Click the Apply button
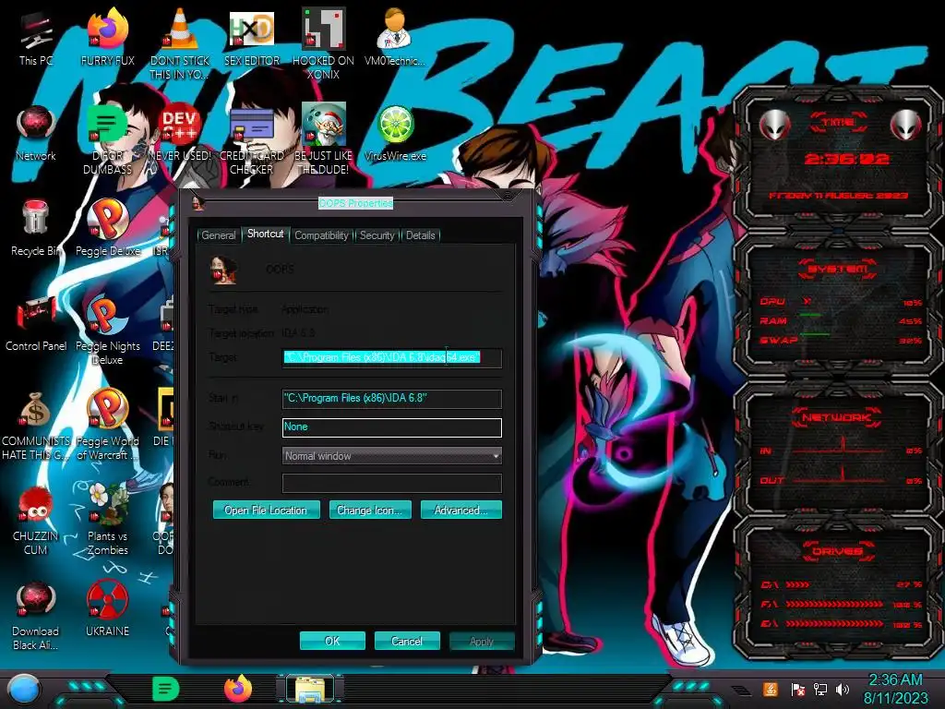The width and height of the screenshot is (945, 709). (482, 641)
